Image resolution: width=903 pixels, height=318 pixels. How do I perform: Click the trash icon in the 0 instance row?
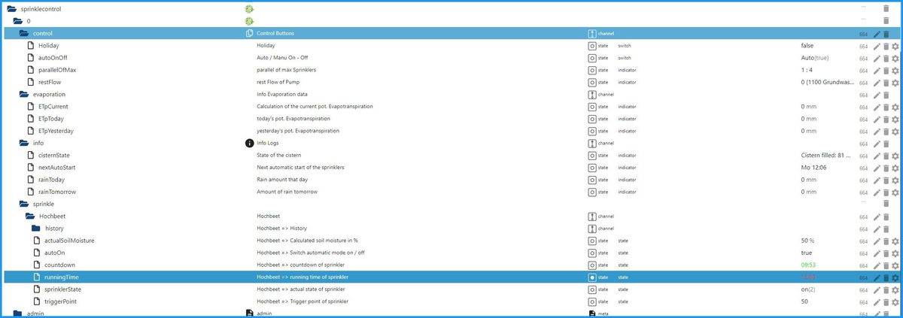[886, 21]
